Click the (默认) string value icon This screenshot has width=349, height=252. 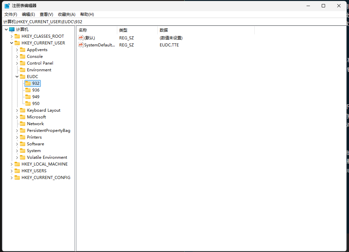click(x=81, y=38)
